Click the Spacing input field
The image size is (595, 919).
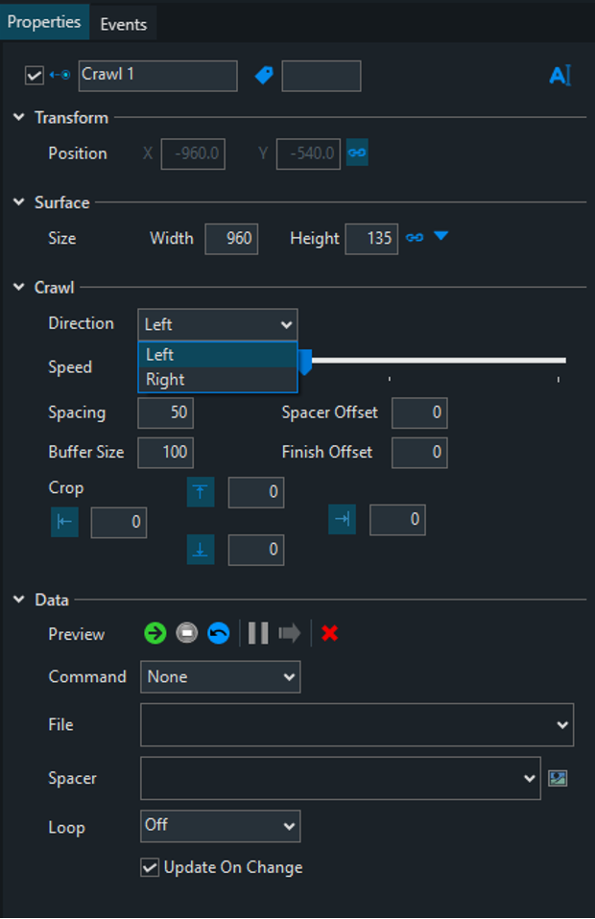pyautogui.click(x=165, y=412)
